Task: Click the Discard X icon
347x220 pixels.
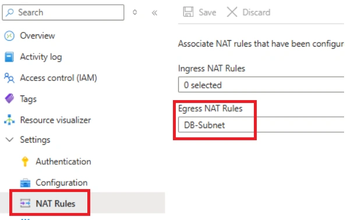Action: [232, 12]
